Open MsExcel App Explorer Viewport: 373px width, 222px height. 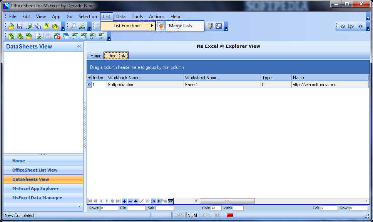click(43, 189)
